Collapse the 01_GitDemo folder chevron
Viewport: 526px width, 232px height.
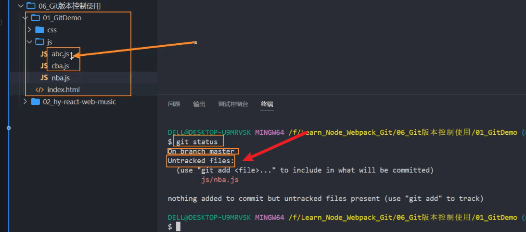[25, 18]
